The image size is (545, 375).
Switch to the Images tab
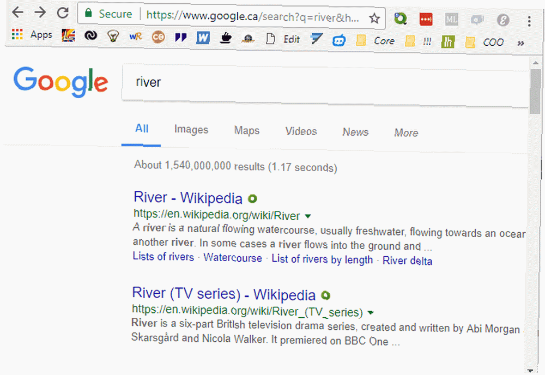pos(191,130)
